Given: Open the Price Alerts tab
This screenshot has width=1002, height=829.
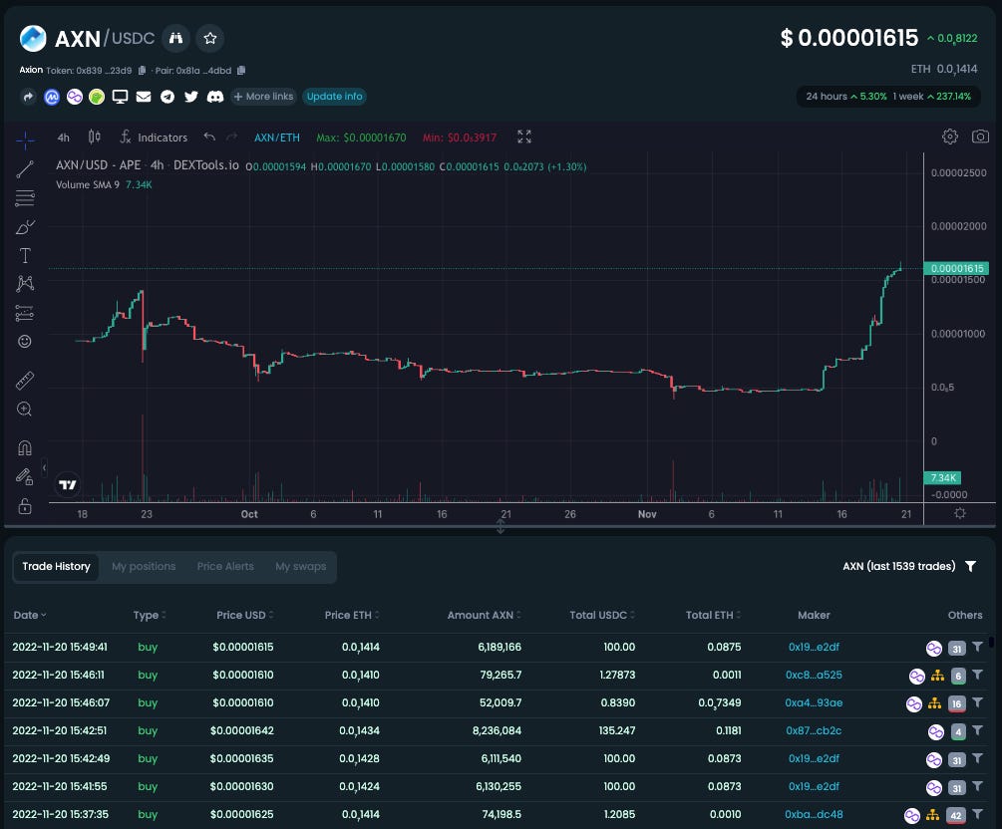Looking at the screenshot, I should click(x=225, y=567).
